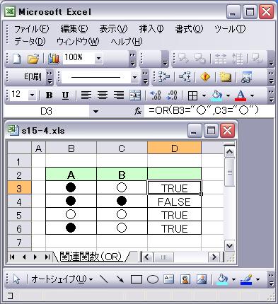Image resolution: width=278 pixels, height=304 pixels.
Task: Click the Name Box showing D3
Action: [x=47, y=111]
